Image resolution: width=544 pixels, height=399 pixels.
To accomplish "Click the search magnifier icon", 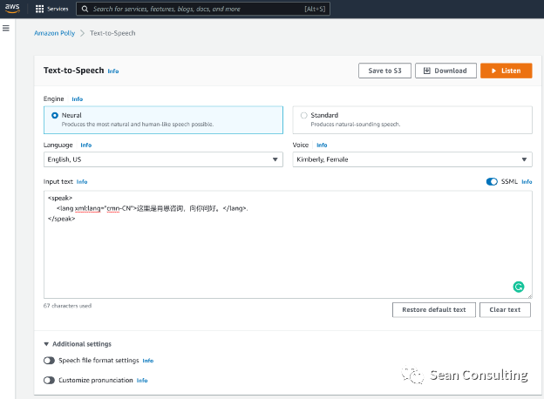I will [x=85, y=9].
